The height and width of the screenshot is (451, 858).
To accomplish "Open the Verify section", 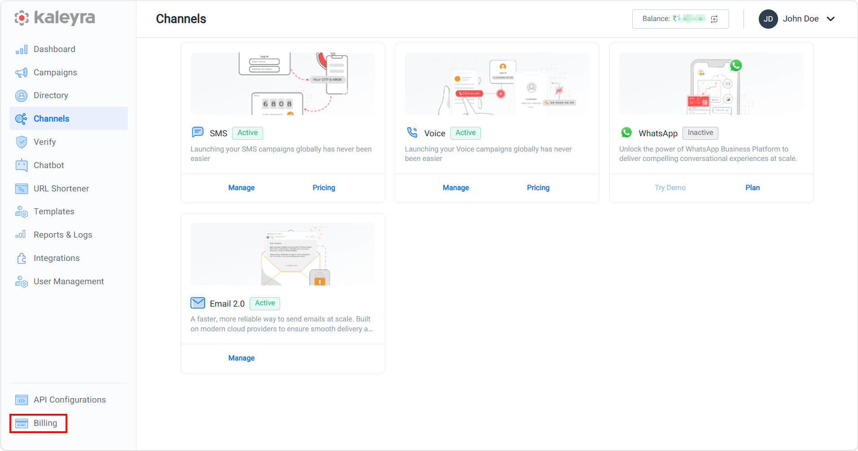I will click(x=69, y=142).
